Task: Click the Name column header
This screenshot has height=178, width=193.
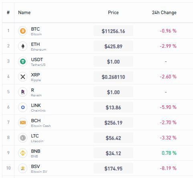Action: click(24, 12)
